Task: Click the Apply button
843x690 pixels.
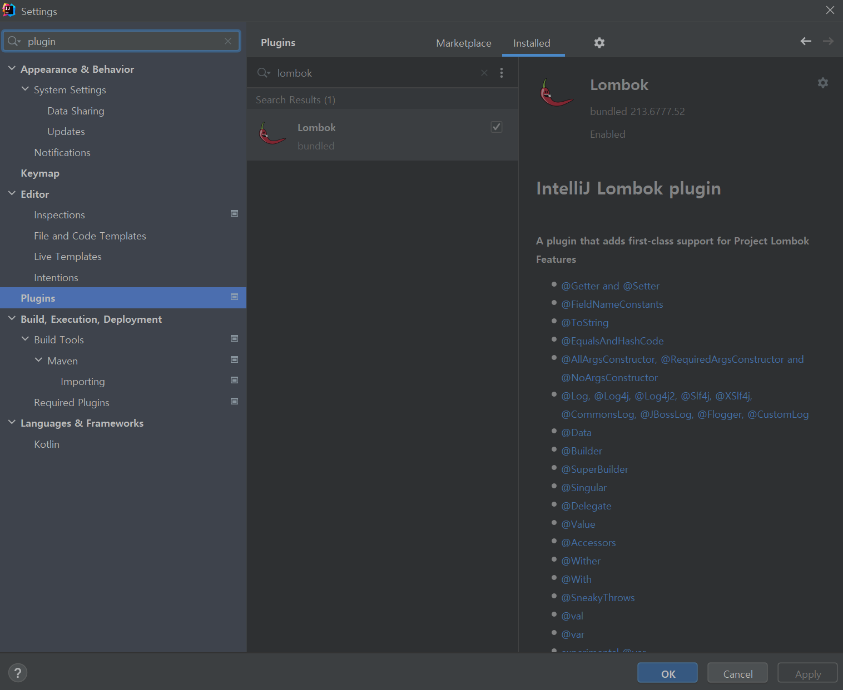Action: [807, 673]
